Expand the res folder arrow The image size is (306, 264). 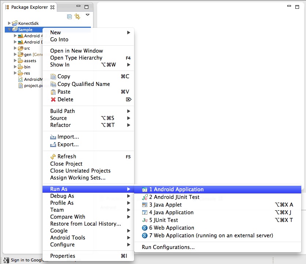pos(15,73)
